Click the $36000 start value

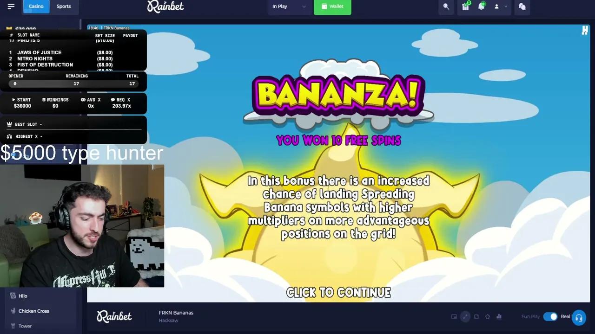pyautogui.click(x=22, y=106)
